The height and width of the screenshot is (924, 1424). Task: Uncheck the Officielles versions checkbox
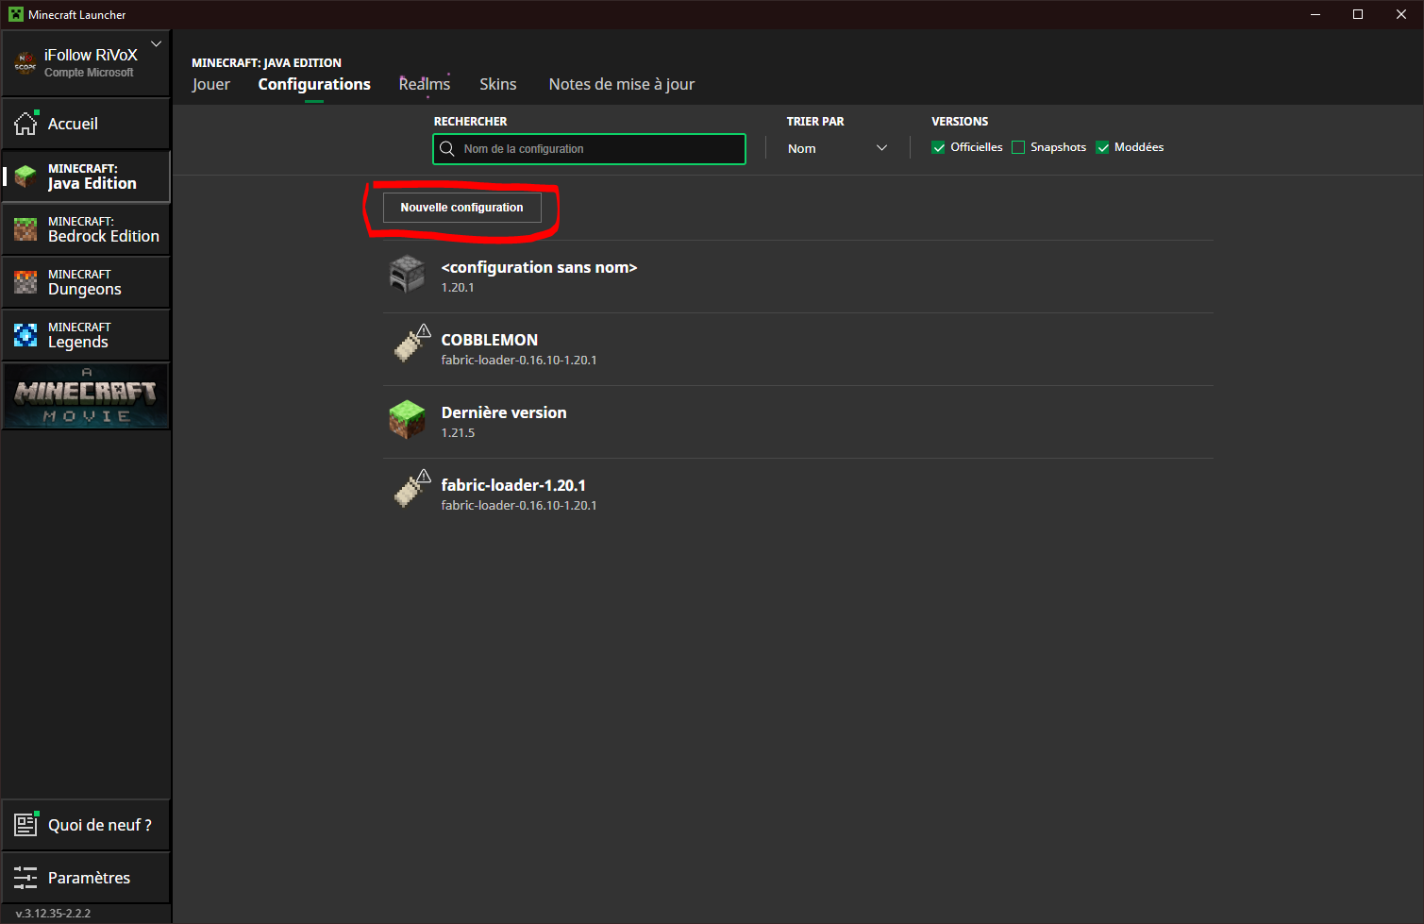pyautogui.click(x=938, y=147)
